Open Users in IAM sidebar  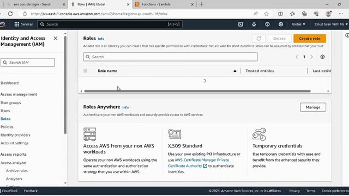(x=5, y=111)
